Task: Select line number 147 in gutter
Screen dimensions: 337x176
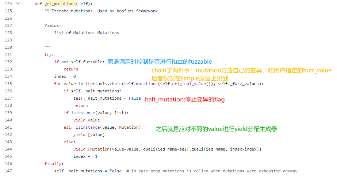Action: tap(8, 171)
